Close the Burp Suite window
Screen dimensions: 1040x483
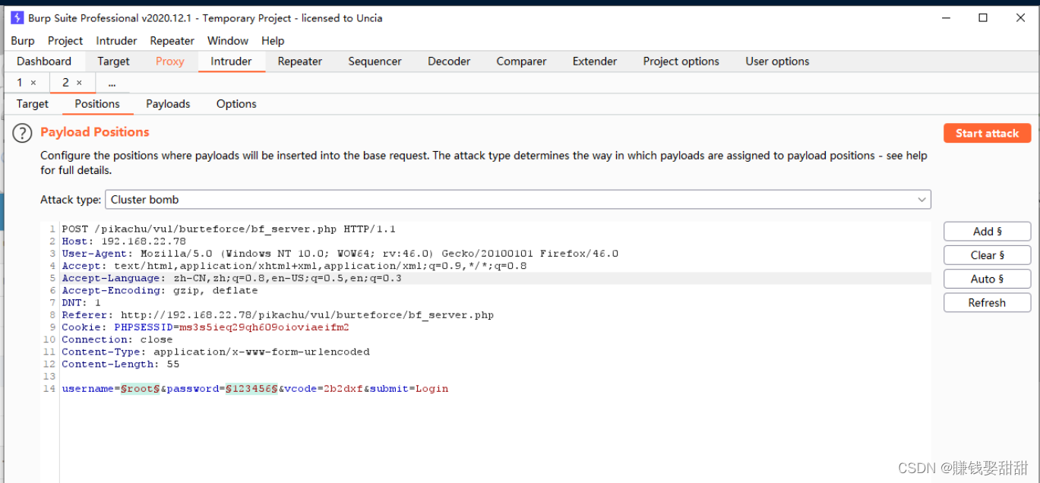pos(1020,17)
